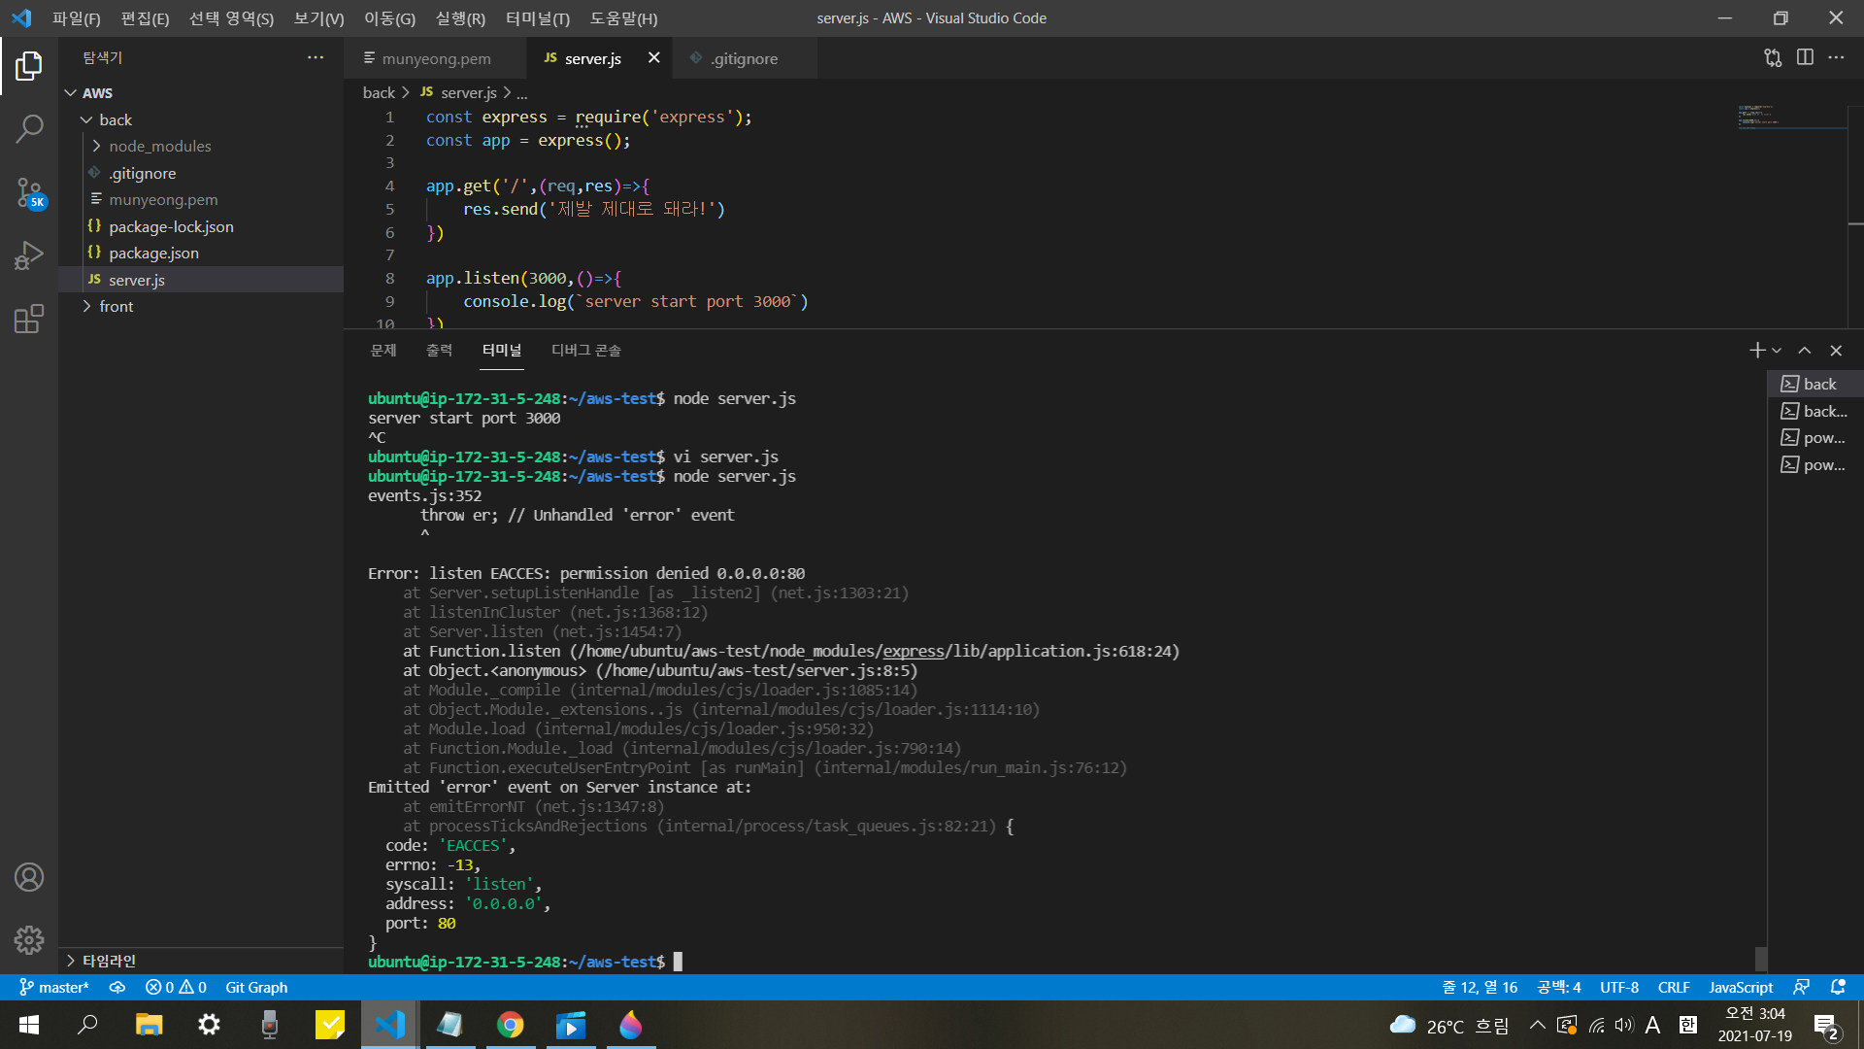1864x1049 pixels.
Task: Expand the front folder
Action: [116, 307]
